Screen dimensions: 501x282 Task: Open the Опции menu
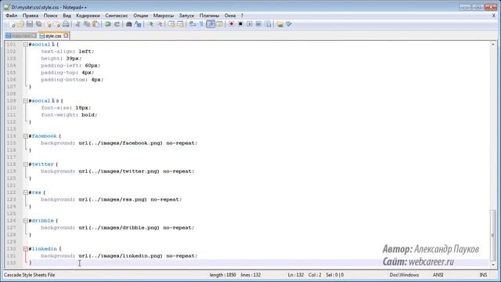tap(141, 16)
